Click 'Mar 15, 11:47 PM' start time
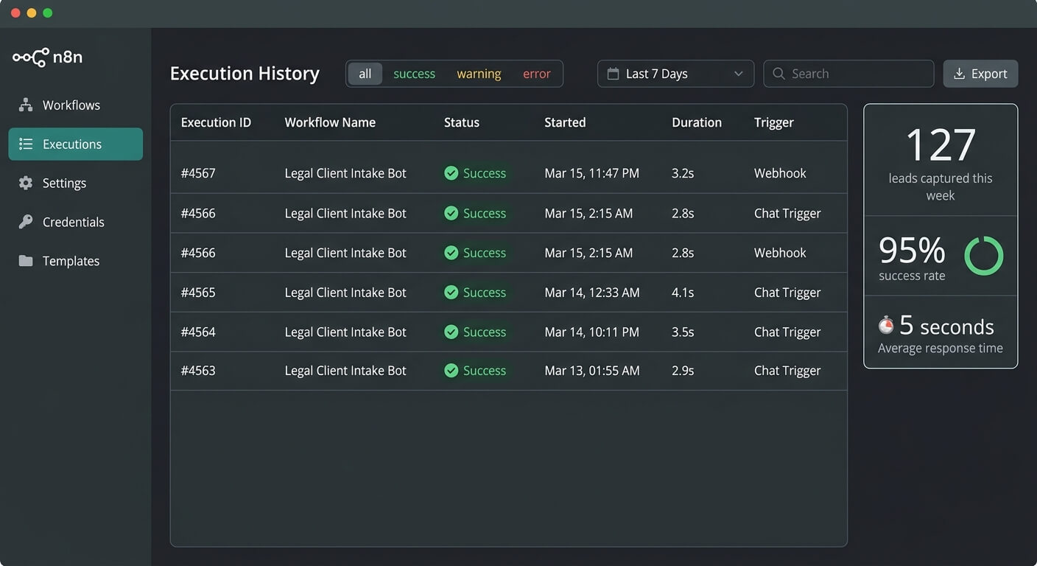Image resolution: width=1037 pixels, height=566 pixels. (591, 173)
